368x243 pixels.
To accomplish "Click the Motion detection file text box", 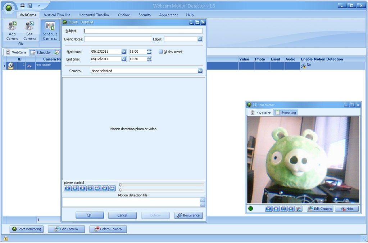I will pos(131,202).
